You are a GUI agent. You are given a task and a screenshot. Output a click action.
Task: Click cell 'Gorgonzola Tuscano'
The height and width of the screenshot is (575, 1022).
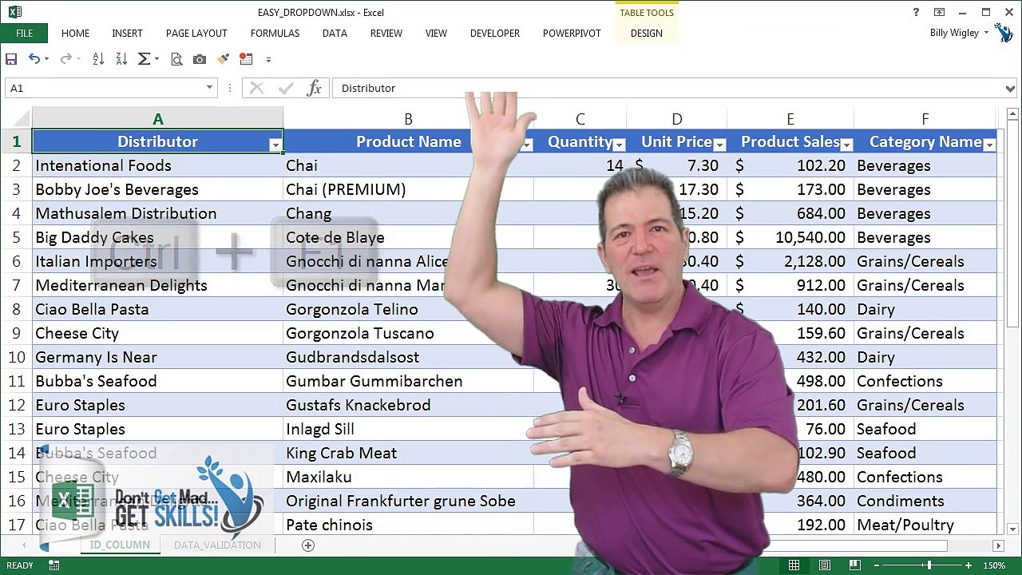pyautogui.click(x=408, y=333)
